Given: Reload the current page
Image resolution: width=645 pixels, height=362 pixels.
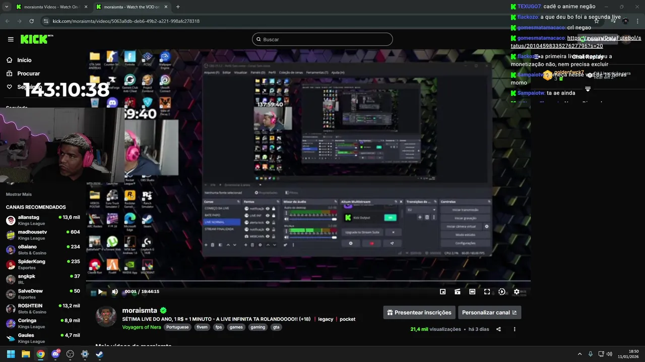Looking at the screenshot, I should click(31, 21).
